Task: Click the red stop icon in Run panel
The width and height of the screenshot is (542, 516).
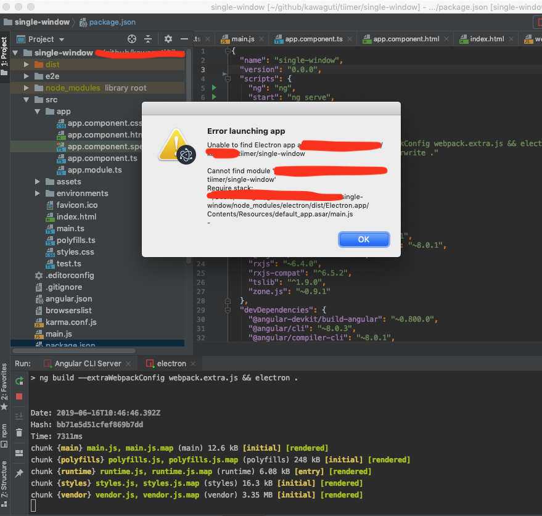Action: tap(19, 396)
